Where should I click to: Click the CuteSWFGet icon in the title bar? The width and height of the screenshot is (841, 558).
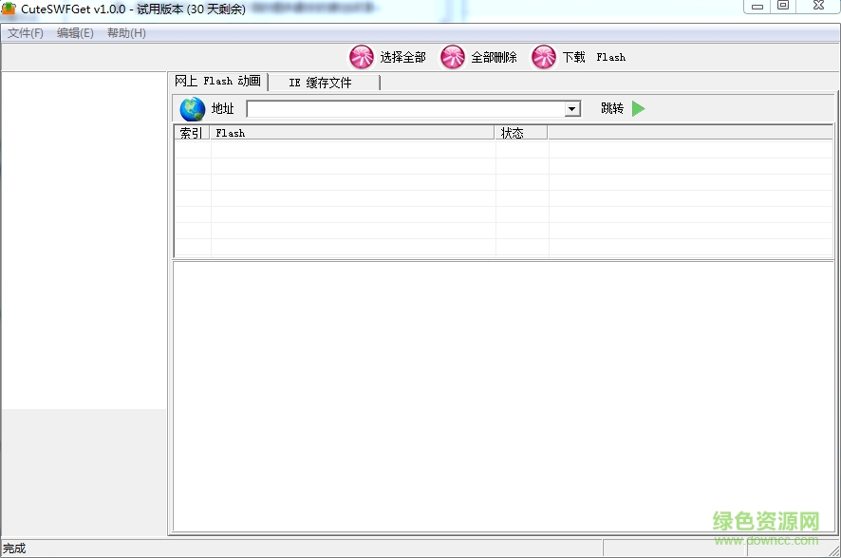coord(10,8)
